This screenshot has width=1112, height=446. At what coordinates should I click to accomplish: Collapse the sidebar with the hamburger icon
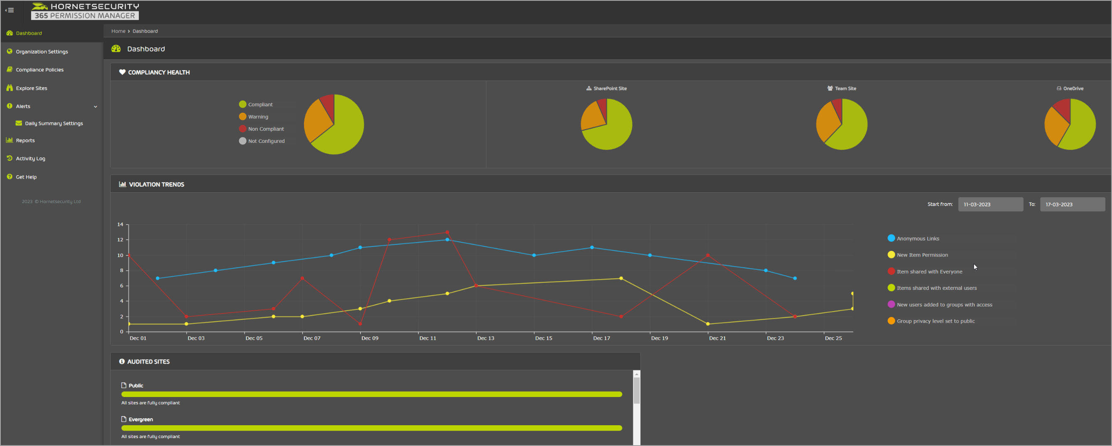[10, 10]
